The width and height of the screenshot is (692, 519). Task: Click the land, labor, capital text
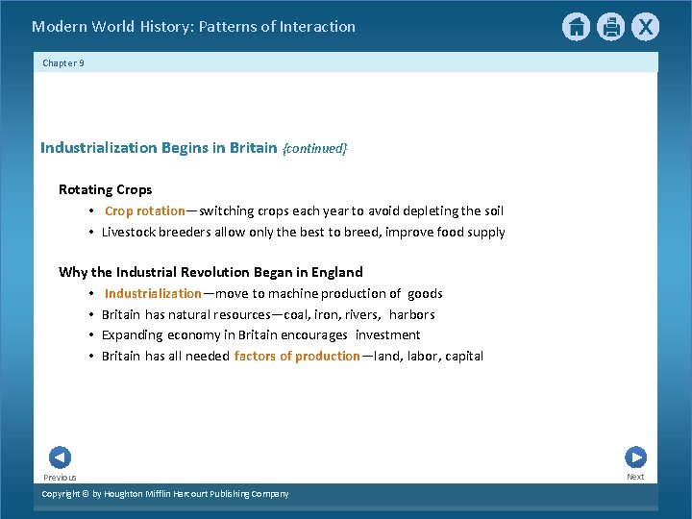(x=429, y=357)
